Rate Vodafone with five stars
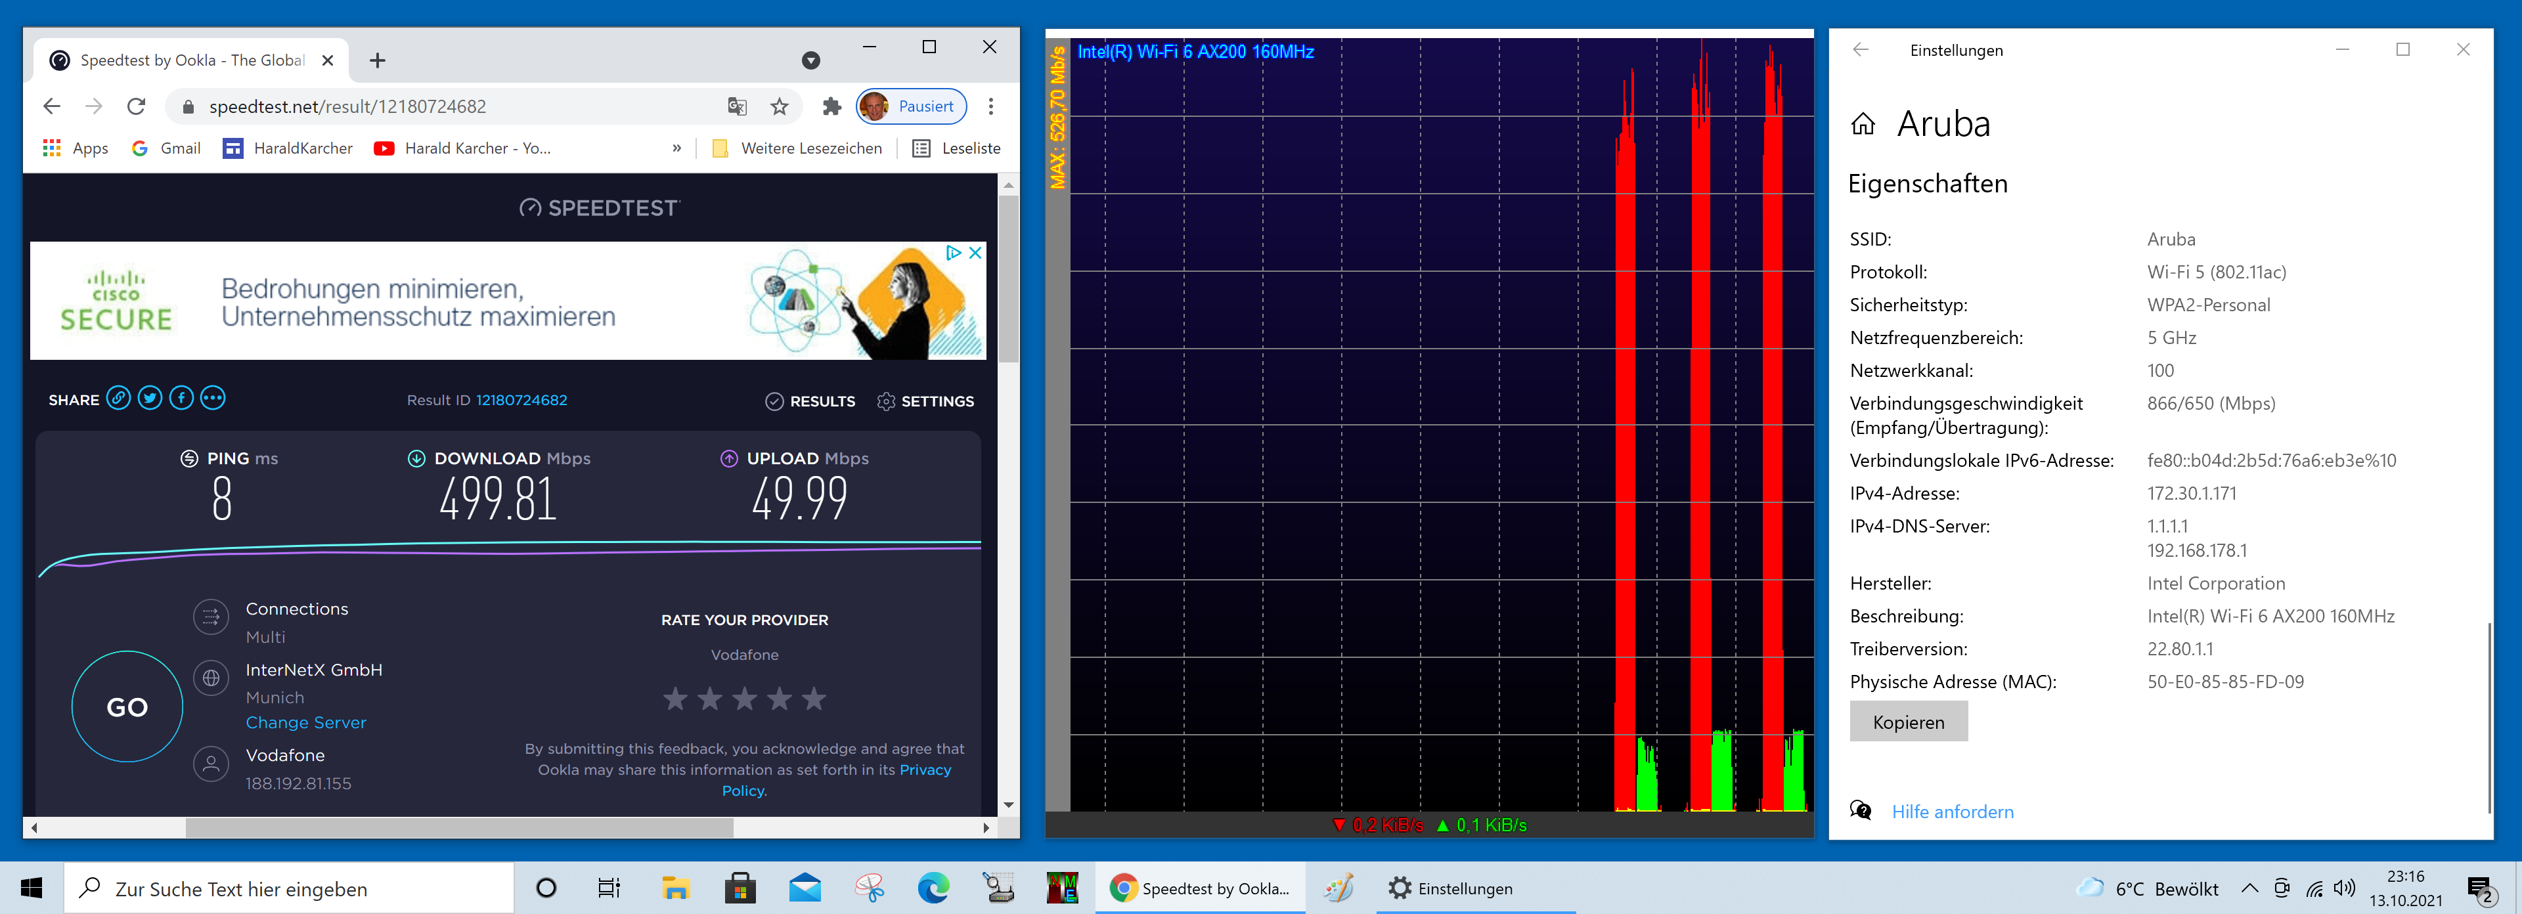Screen dimensions: 2522x914 tap(814, 699)
